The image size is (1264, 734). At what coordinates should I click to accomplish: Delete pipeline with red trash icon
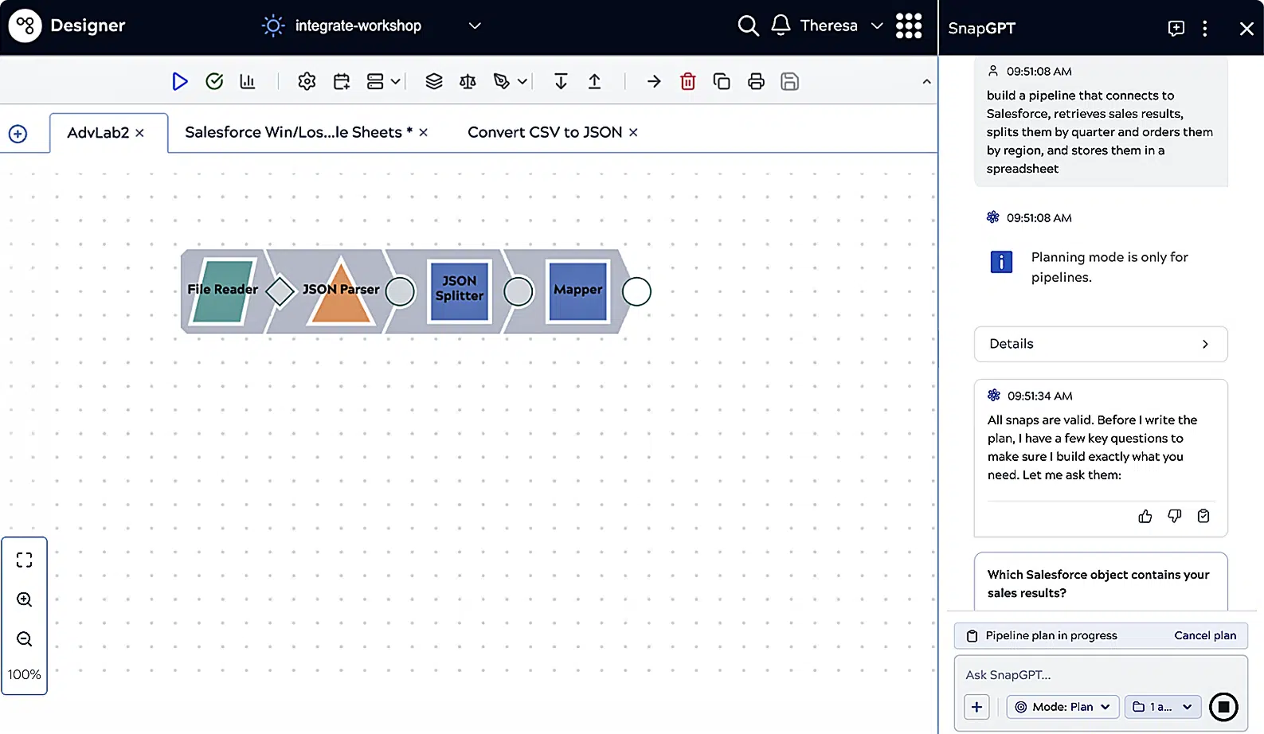point(688,81)
